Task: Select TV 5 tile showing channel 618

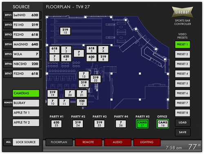Action: tap(91, 49)
